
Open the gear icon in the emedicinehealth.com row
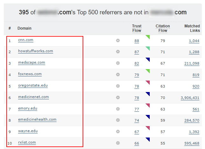(118, 120)
